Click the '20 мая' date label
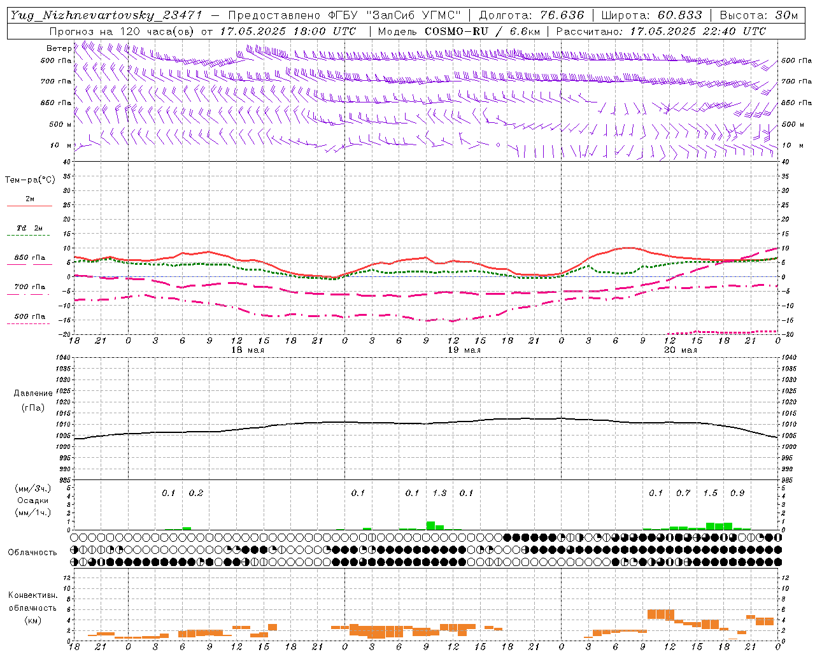The width and height of the screenshot is (815, 652). coord(681,350)
